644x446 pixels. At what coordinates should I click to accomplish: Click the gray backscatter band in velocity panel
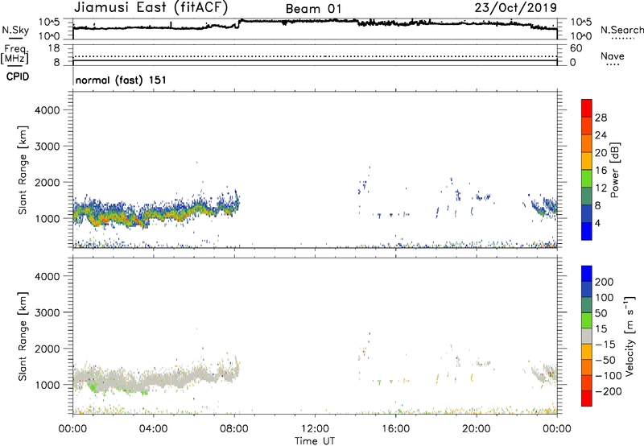(x=155, y=378)
